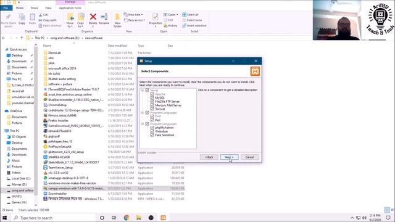Viewport: 395px width, 222px height.
Task: Open the File menu in Explorer
Action: (6, 8)
